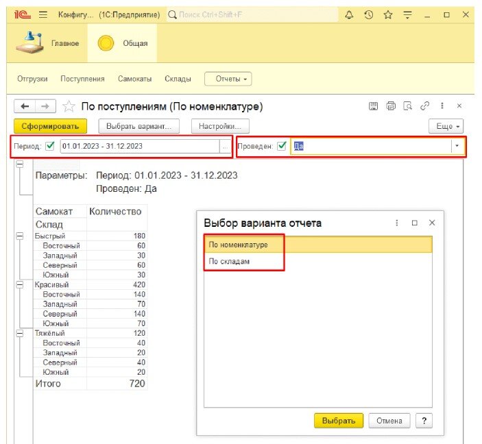Image resolution: width=482 pixels, height=444 pixels.
Task: Save report with diskette icon
Action: point(373,106)
